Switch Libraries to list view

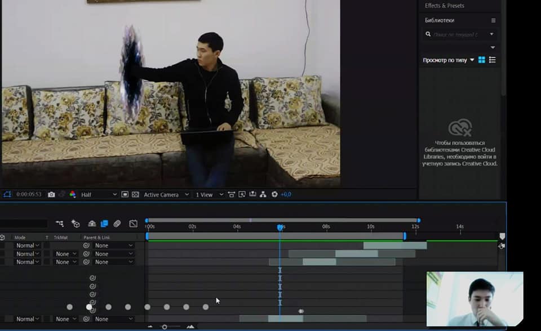(493, 60)
